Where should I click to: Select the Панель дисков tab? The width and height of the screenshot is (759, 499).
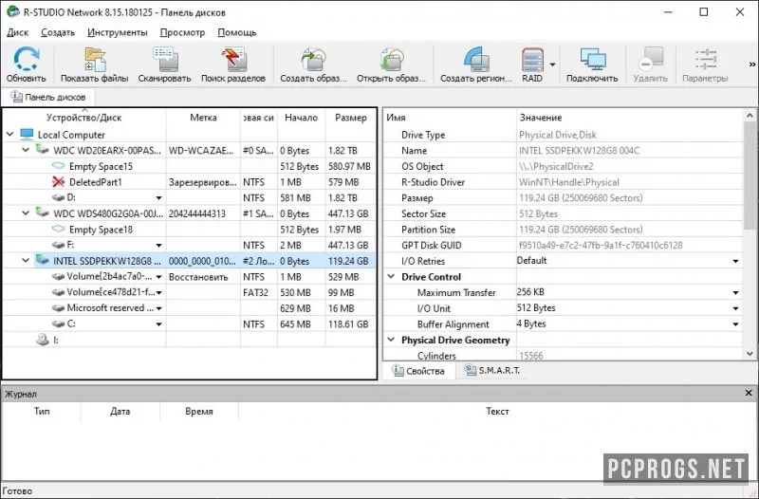[48, 97]
